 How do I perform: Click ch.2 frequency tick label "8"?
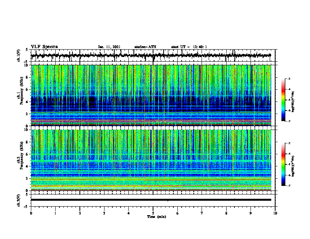tap(27, 142)
